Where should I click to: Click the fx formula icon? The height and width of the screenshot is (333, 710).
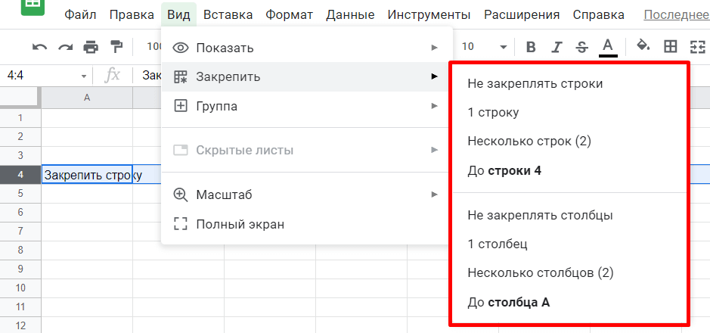click(x=112, y=76)
